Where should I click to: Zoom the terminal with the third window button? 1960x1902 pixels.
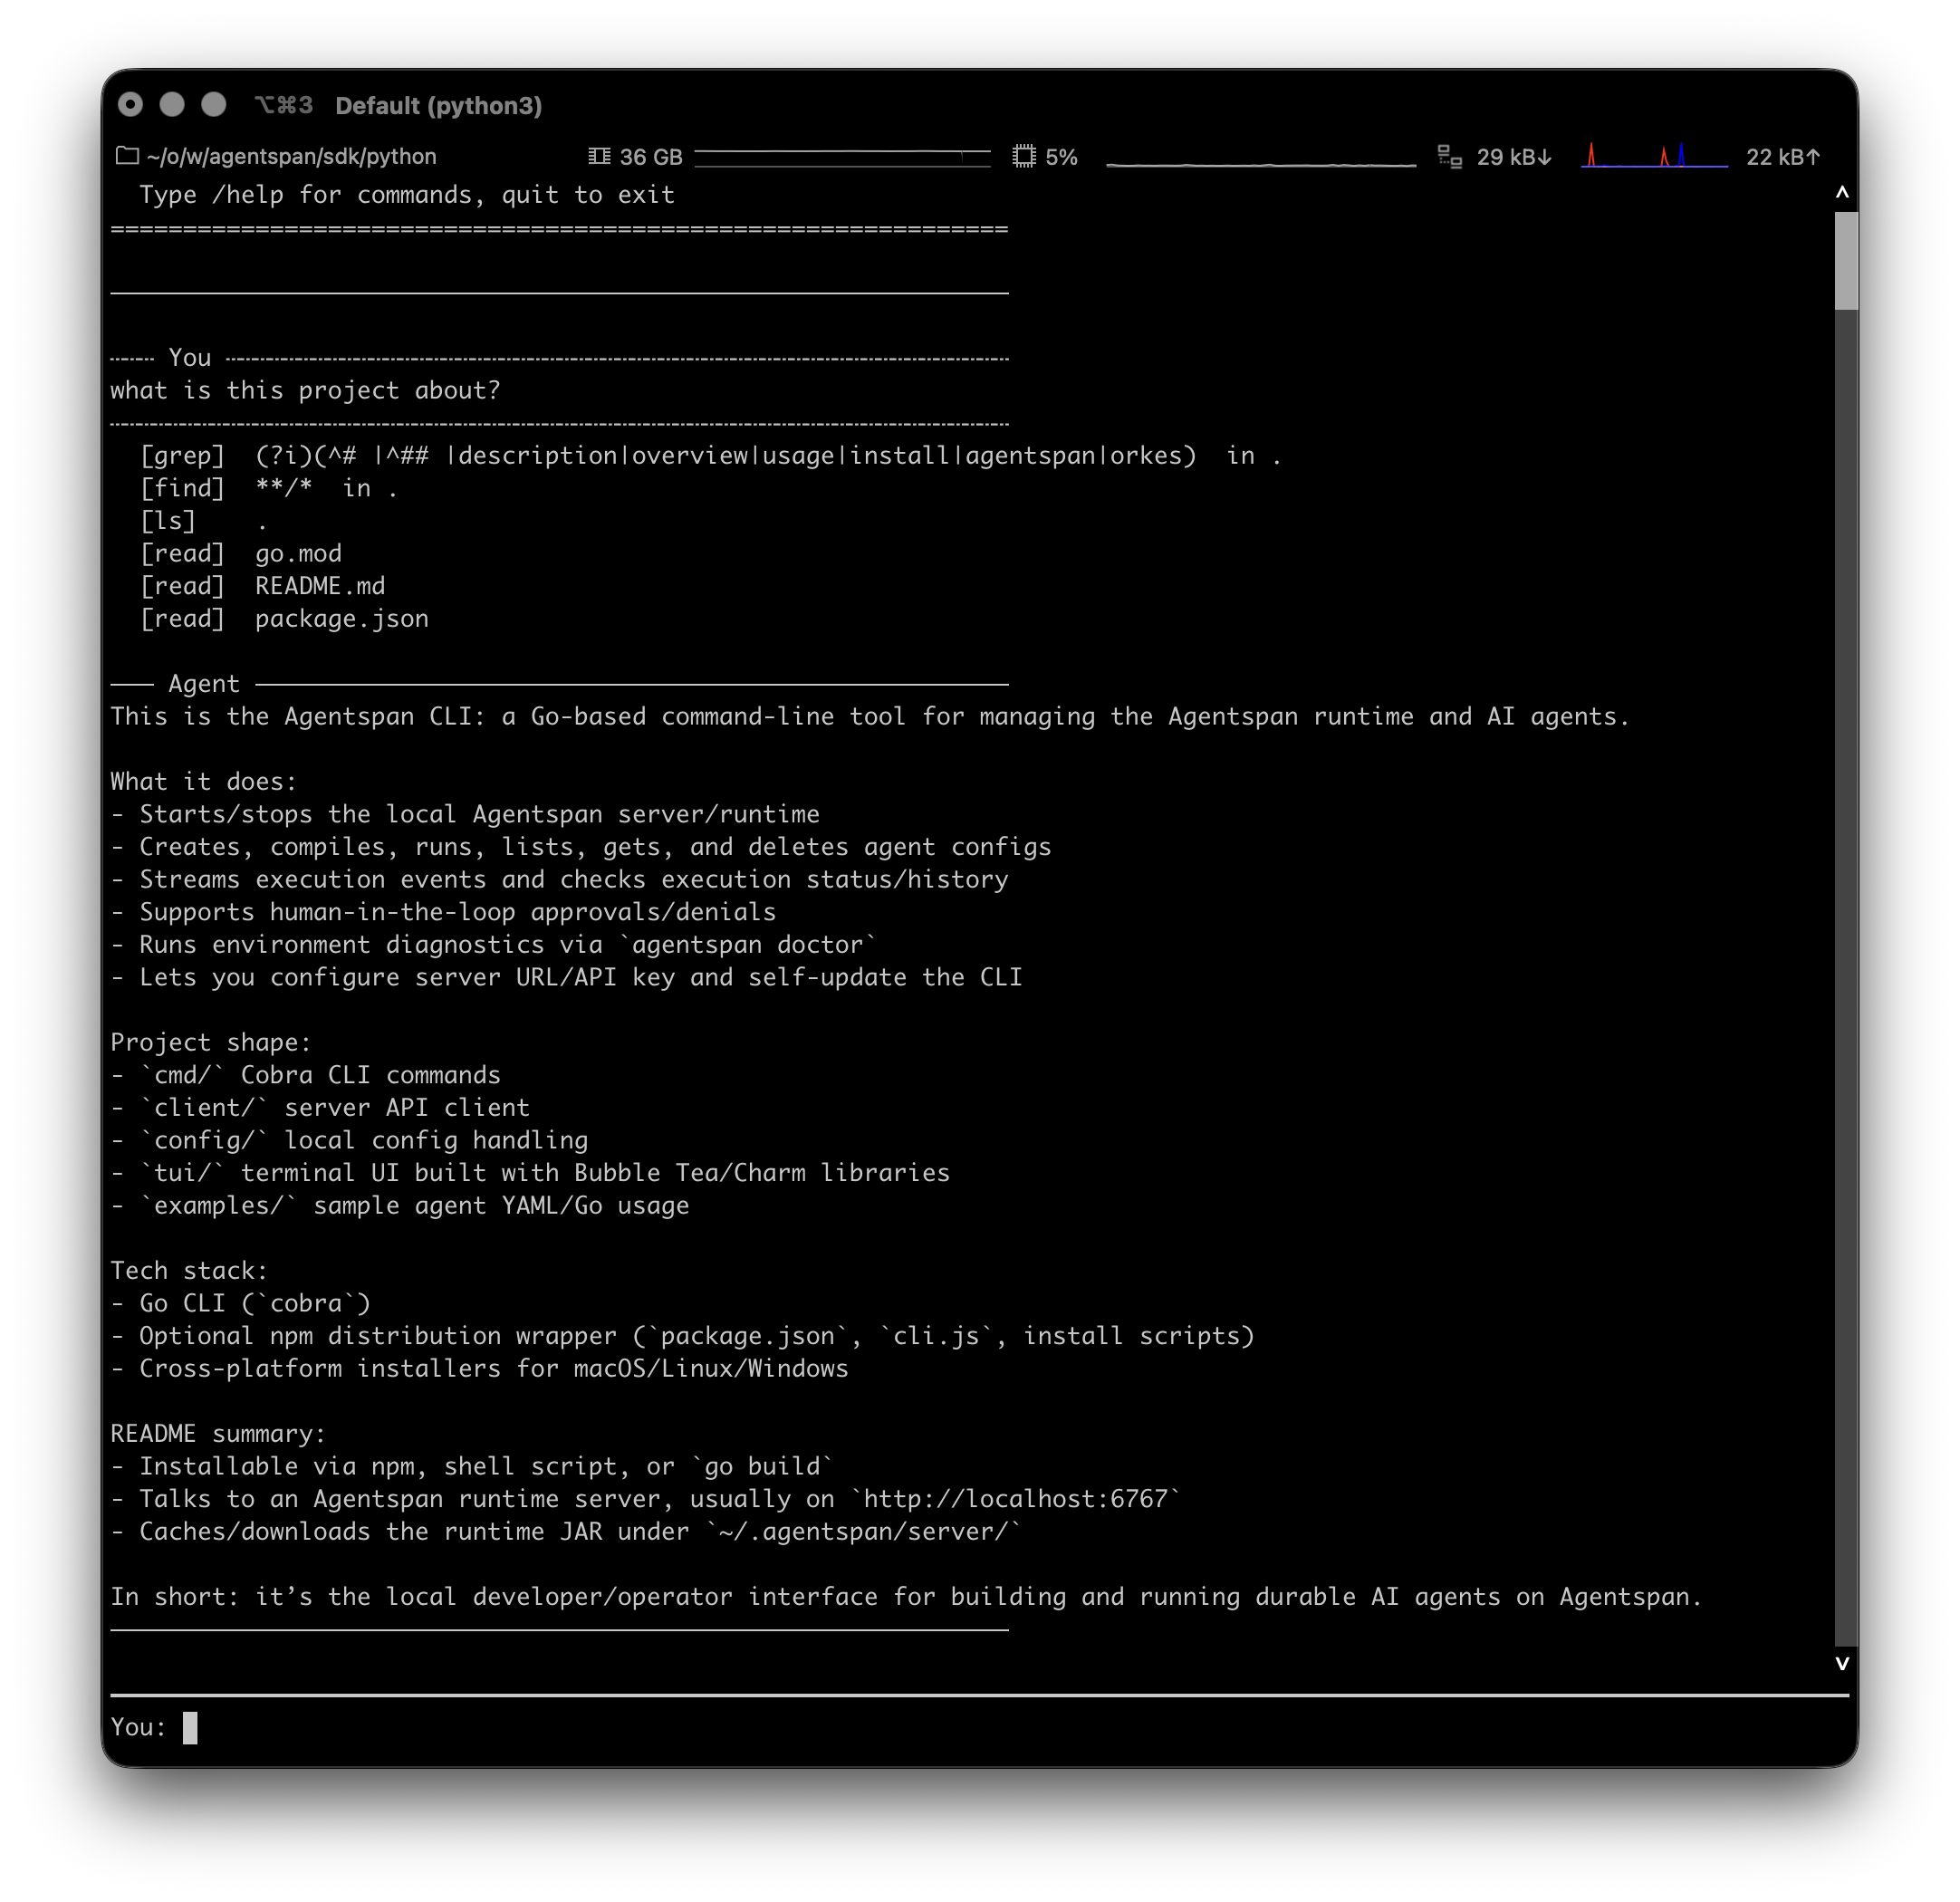tap(214, 104)
